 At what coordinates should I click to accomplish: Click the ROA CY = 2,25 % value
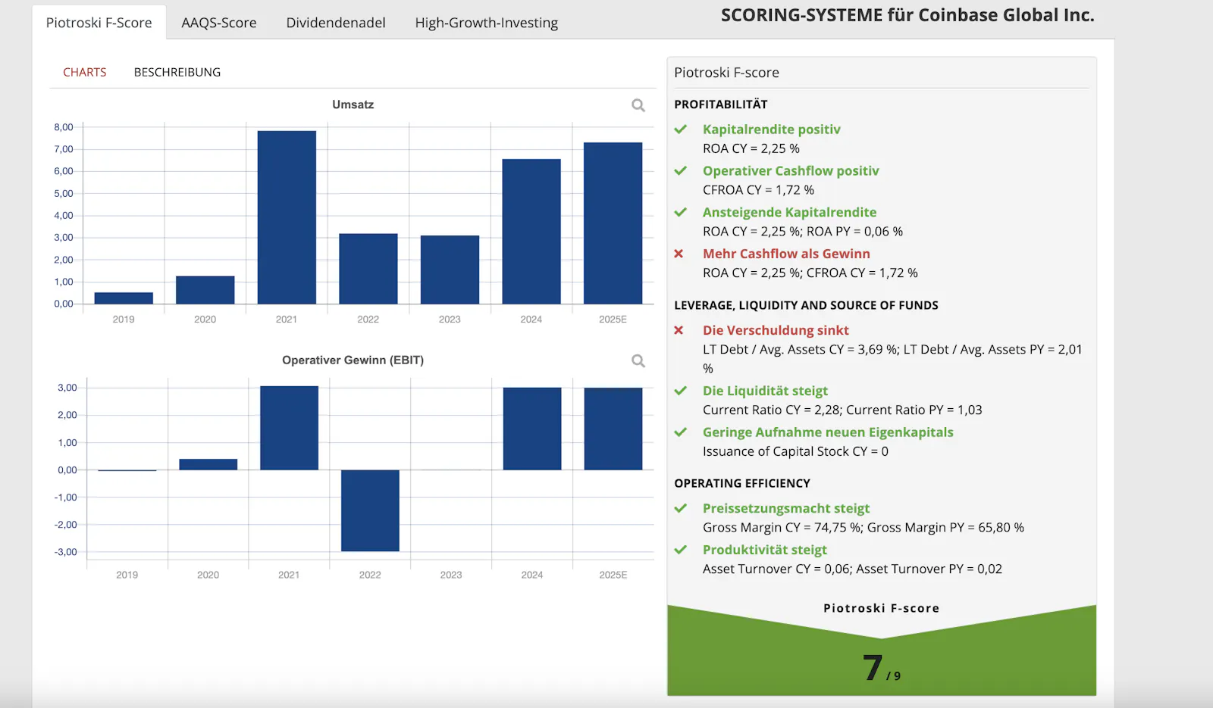(751, 148)
